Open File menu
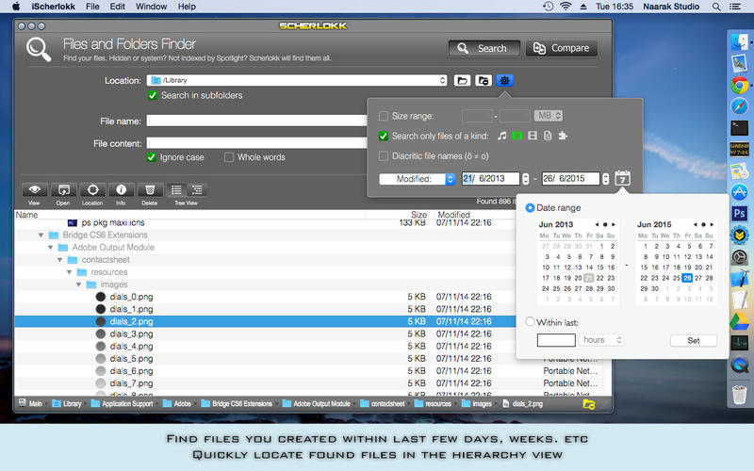The width and height of the screenshot is (754, 471). click(x=92, y=7)
